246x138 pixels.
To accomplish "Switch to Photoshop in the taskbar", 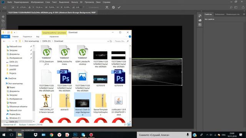I will pos(75,135).
